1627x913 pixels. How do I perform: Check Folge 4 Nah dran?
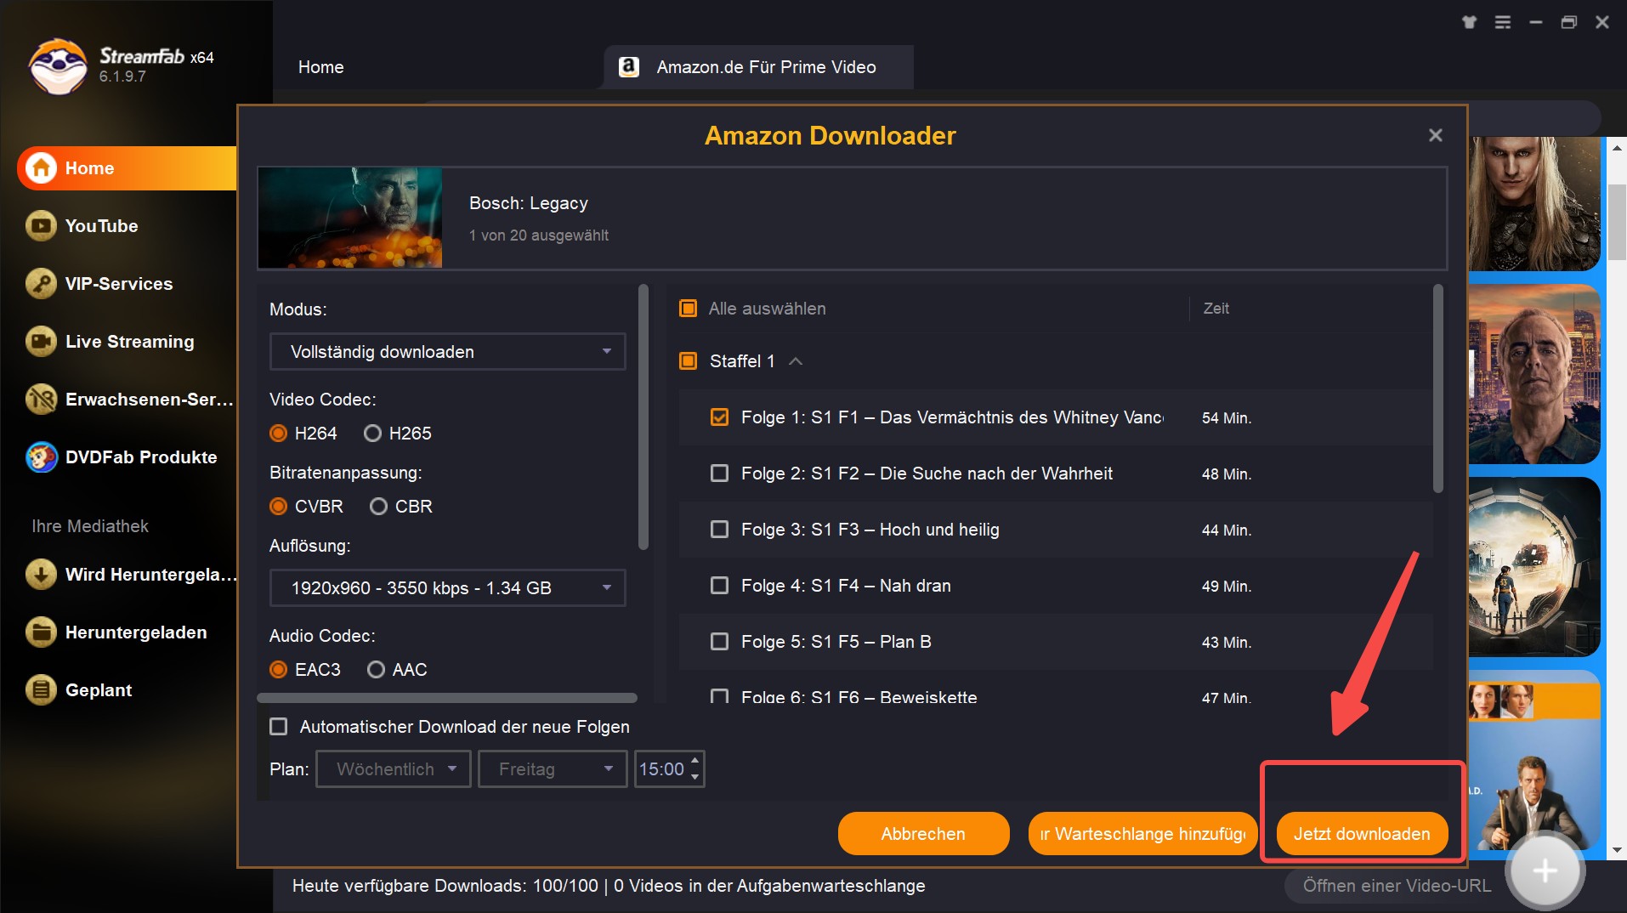point(719,586)
